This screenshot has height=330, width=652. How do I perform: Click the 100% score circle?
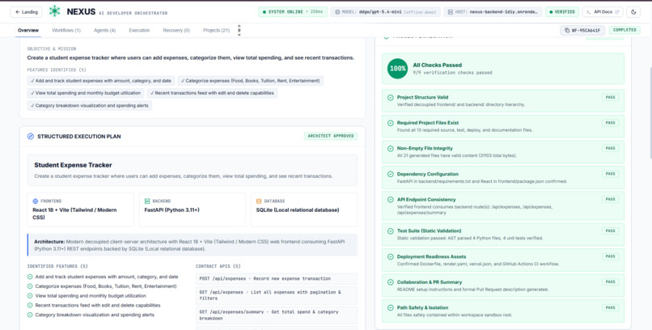[x=397, y=69]
